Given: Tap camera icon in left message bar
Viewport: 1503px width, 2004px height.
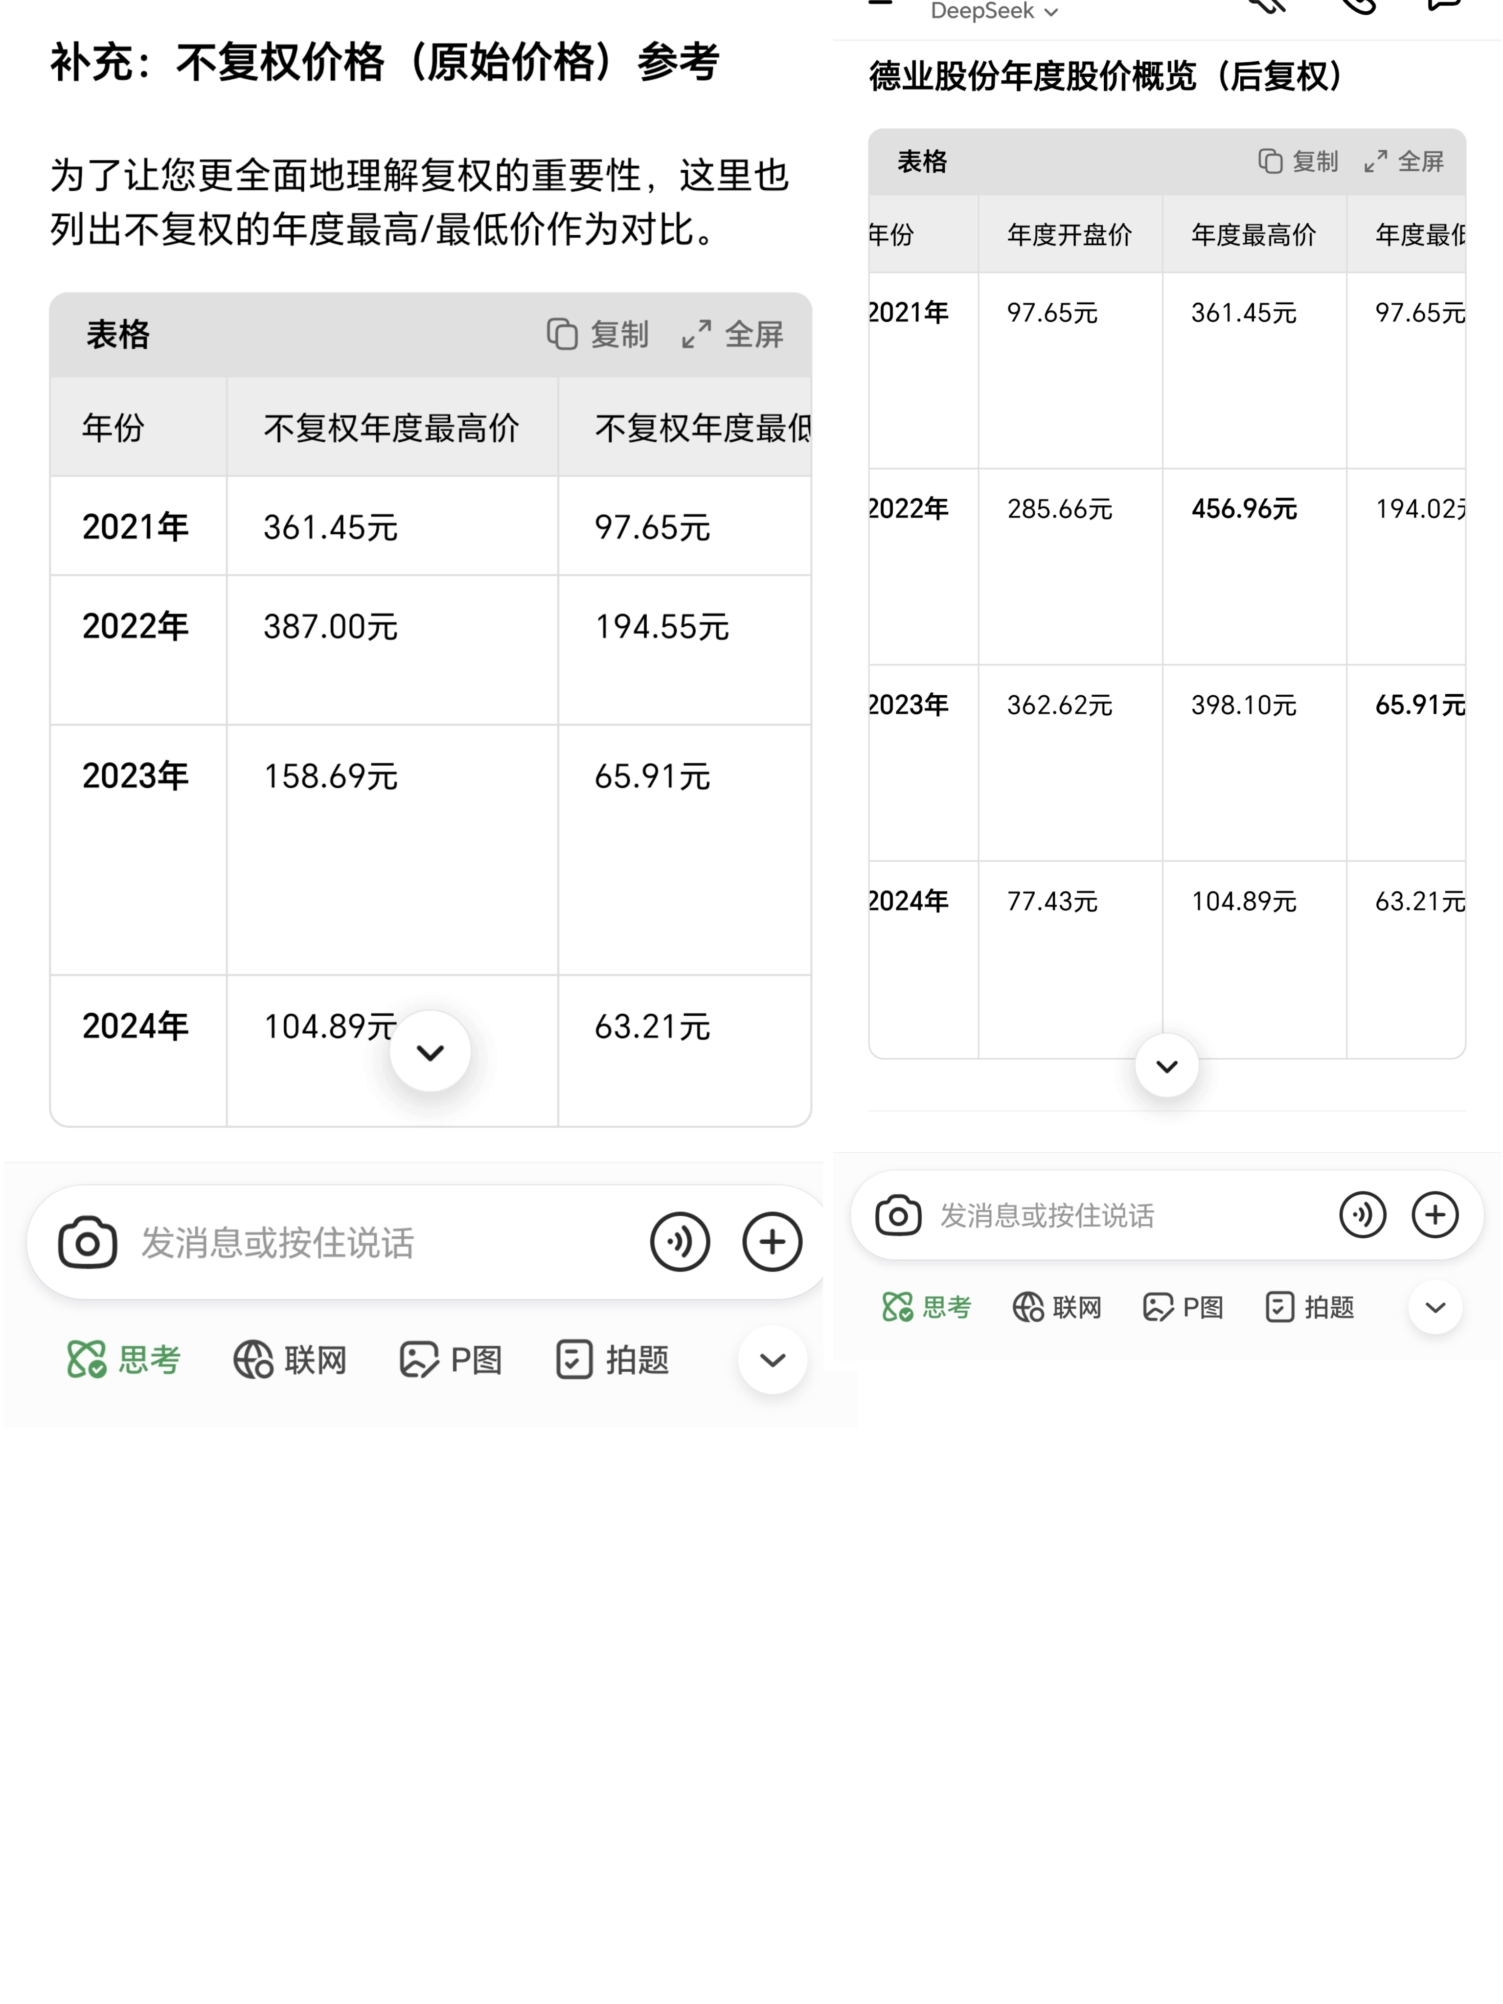Looking at the screenshot, I should click(x=87, y=1242).
